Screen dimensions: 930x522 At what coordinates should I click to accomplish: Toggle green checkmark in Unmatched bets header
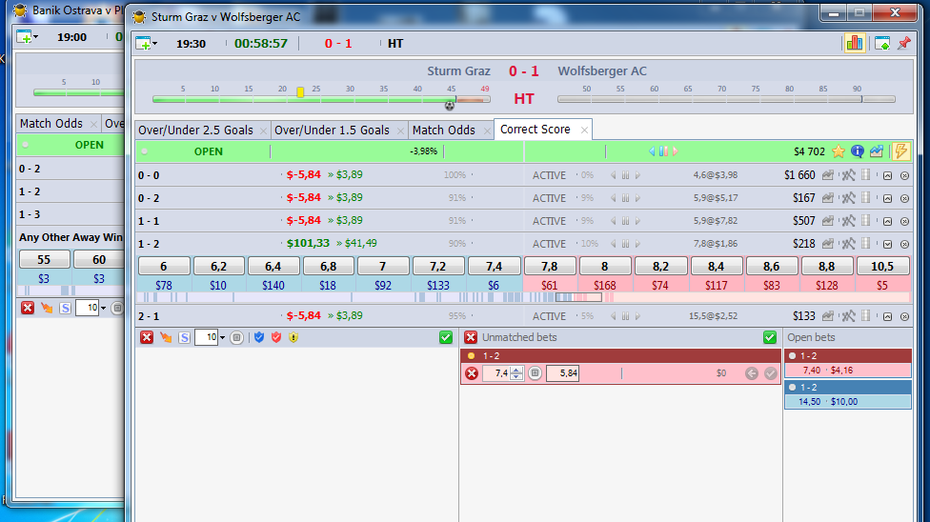770,337
